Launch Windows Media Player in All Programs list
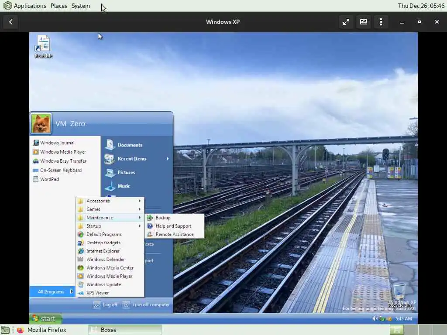This screenshot has height=335, width=447. (110, 276)
